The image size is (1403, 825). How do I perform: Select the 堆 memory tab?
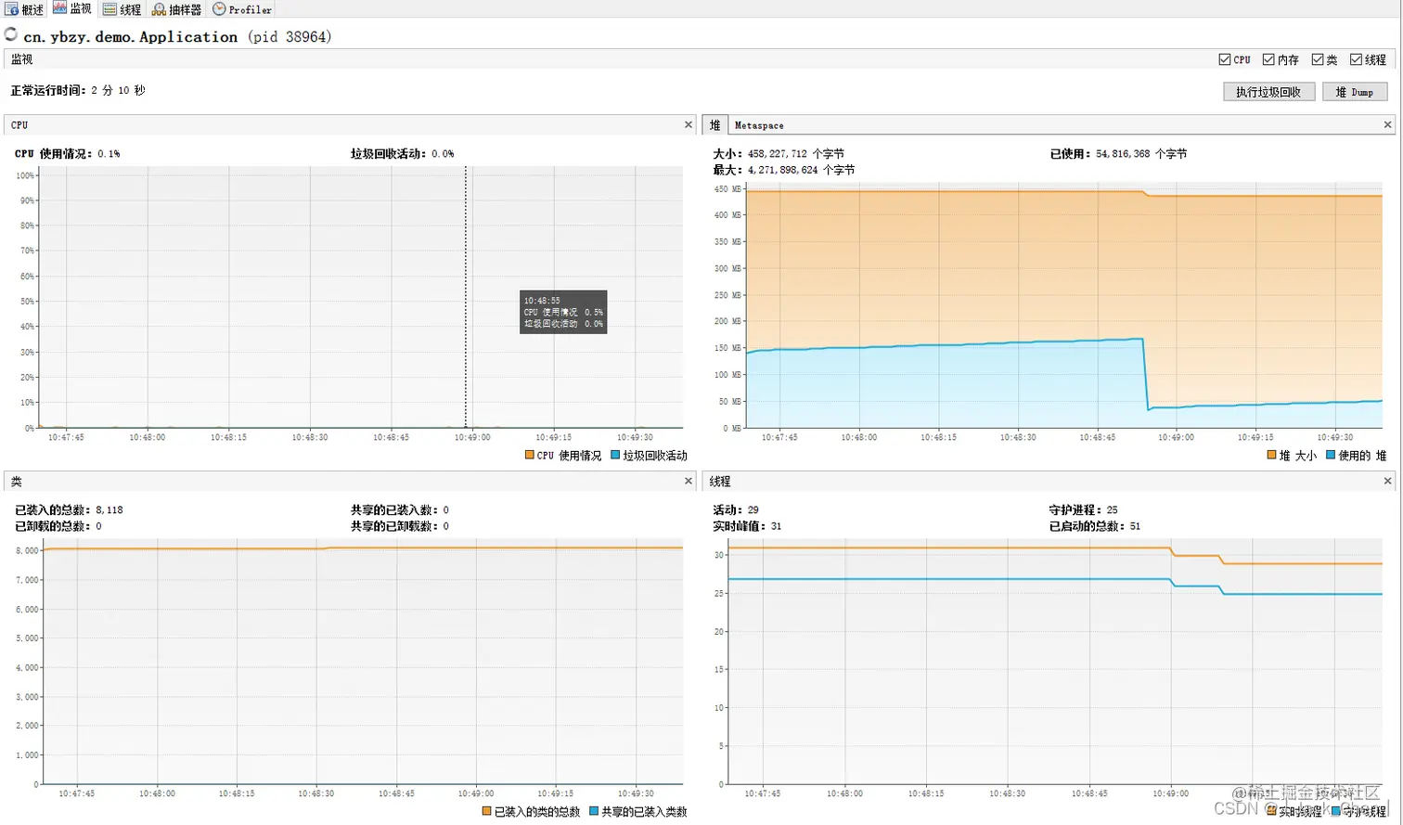tap(714, 124)
